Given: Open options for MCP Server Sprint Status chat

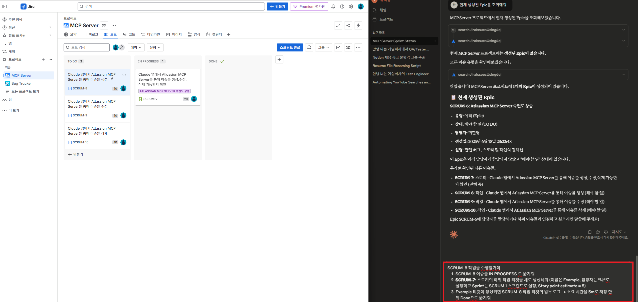Looking at the screenshot, I should point(434,41).
